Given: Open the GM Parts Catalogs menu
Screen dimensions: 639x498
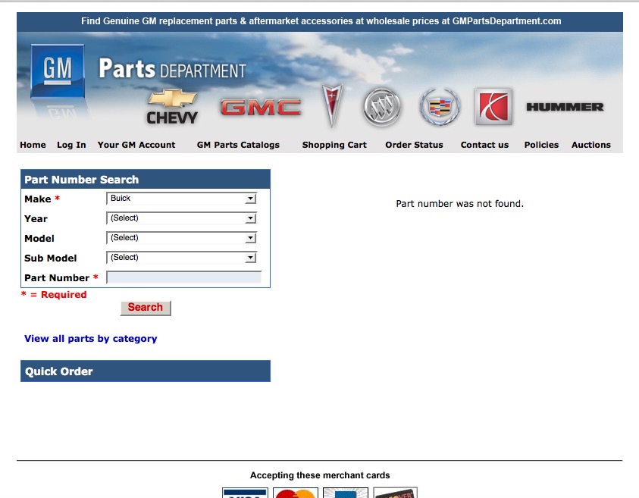Looking at the screenshot, I should pos(238,145).
